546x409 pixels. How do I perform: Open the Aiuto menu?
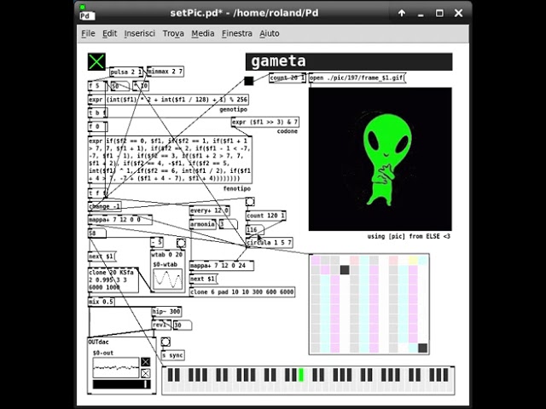(270, 33)
